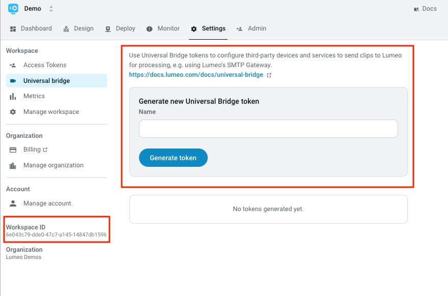Click the Billing external-link arrow icon
The height and width of the screenshot is (296, 448).
click(x=45, y=150)
